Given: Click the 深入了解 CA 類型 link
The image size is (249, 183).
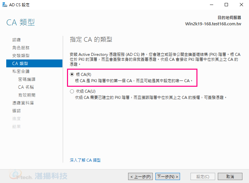Looking at the screenshot, I should click(x=85, y=160).
